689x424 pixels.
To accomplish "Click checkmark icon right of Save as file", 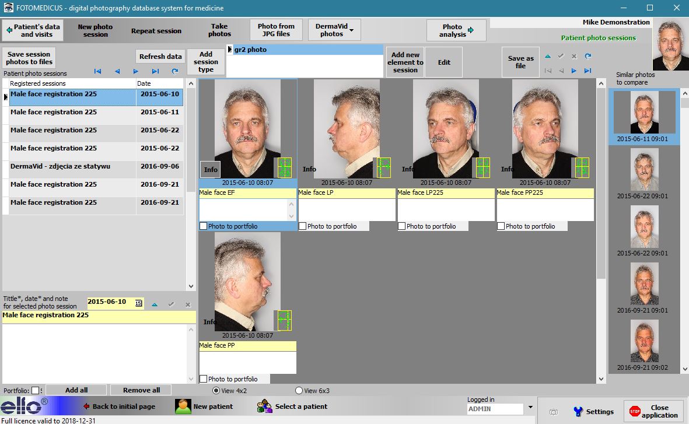I will click(561, 56).
